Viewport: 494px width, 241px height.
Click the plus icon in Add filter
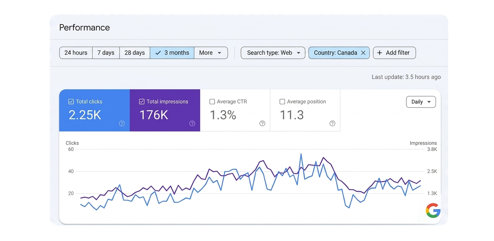[380, 53]
